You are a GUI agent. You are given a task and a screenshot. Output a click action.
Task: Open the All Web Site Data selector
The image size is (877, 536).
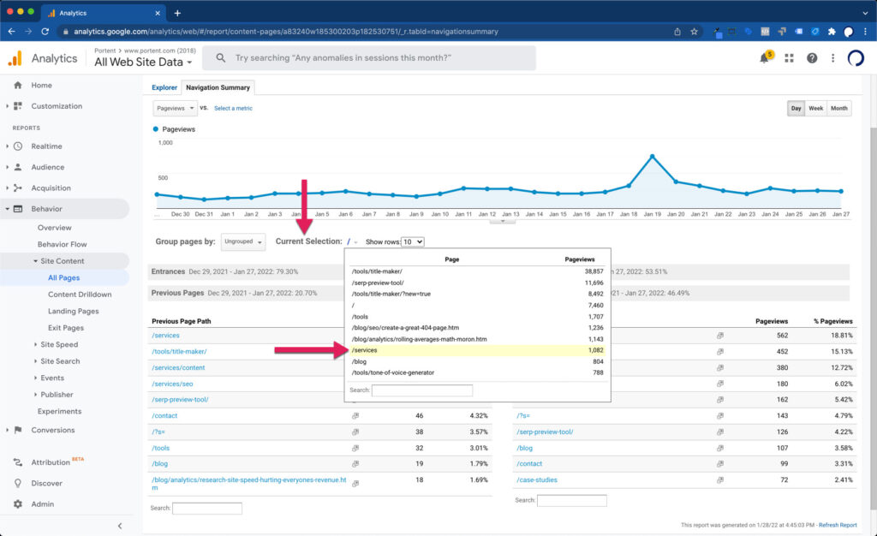tap(143, 62)
